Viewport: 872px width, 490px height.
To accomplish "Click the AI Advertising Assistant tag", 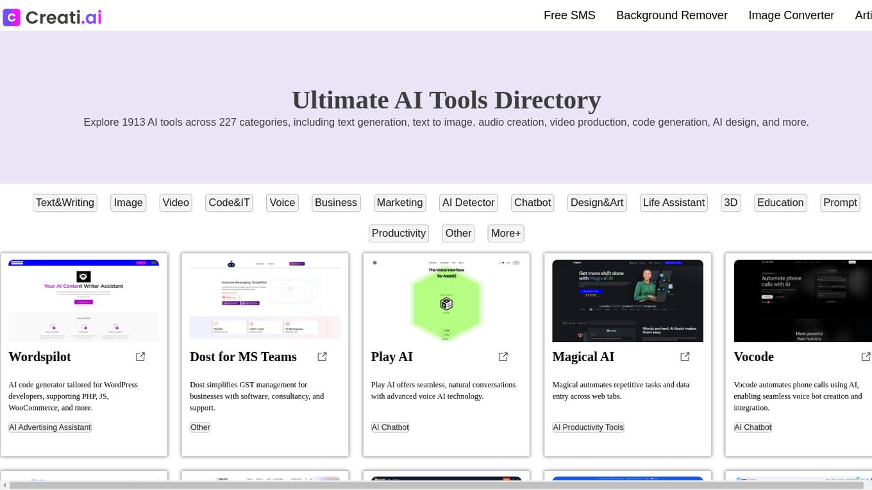I will [x=50, y=428].
